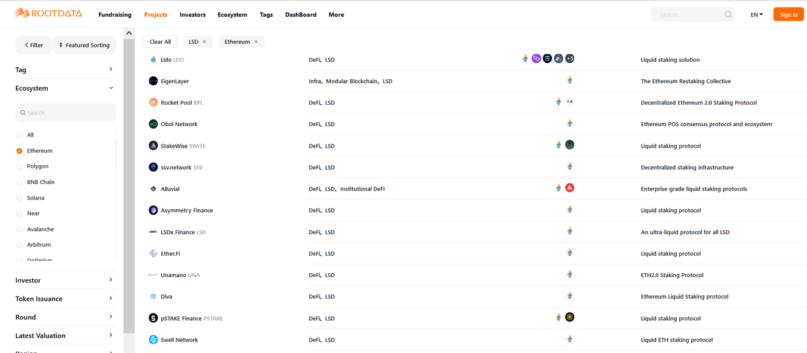The height and width of the screenshot is (353, 807).
Task: Click the Ether.Fi logo icon
Action: 153,254
